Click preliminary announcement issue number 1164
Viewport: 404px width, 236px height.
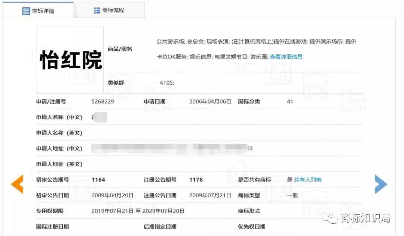pos(98,180)
